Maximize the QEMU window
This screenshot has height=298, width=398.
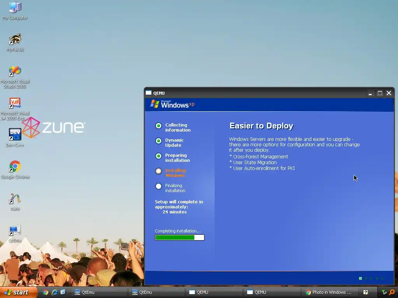coord(380,93)
